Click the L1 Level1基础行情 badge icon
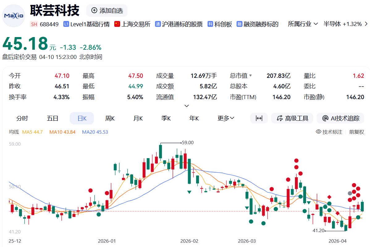Image resolution: width=370 pixels, height=247 pixels. pos(66,24)
